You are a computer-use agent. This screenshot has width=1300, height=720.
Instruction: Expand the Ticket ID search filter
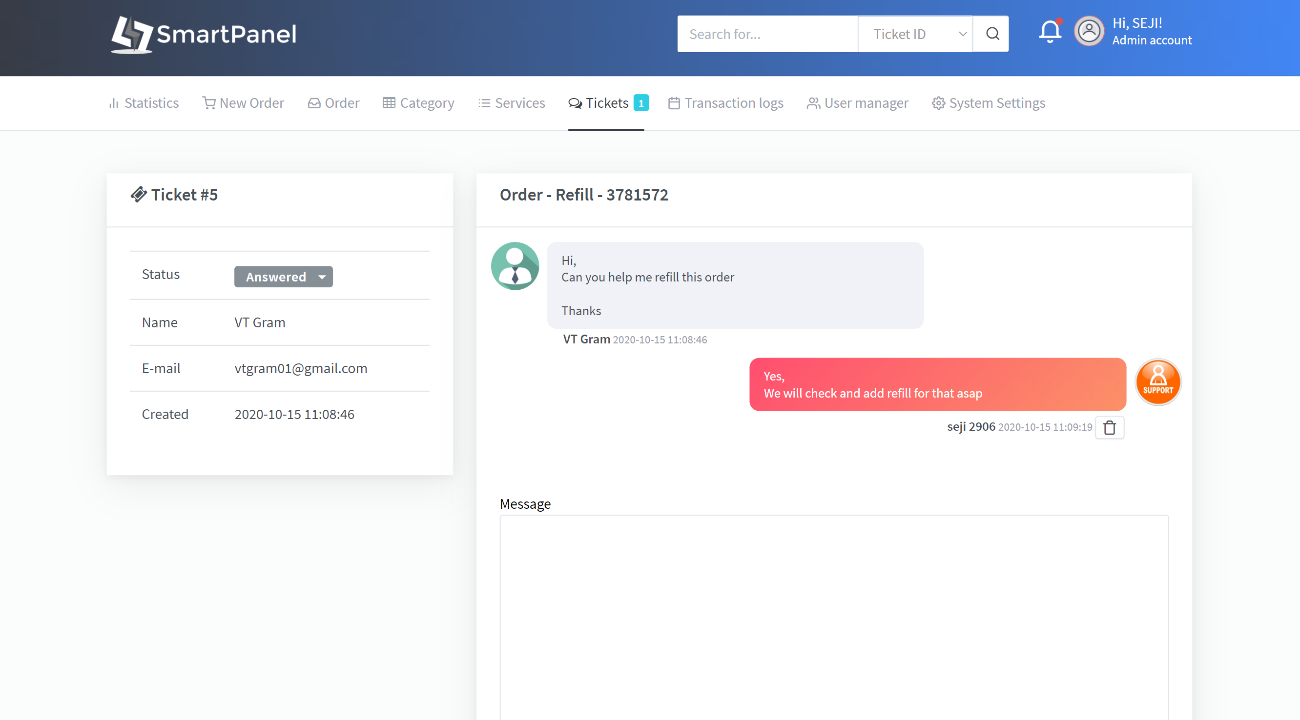[915, 34]
